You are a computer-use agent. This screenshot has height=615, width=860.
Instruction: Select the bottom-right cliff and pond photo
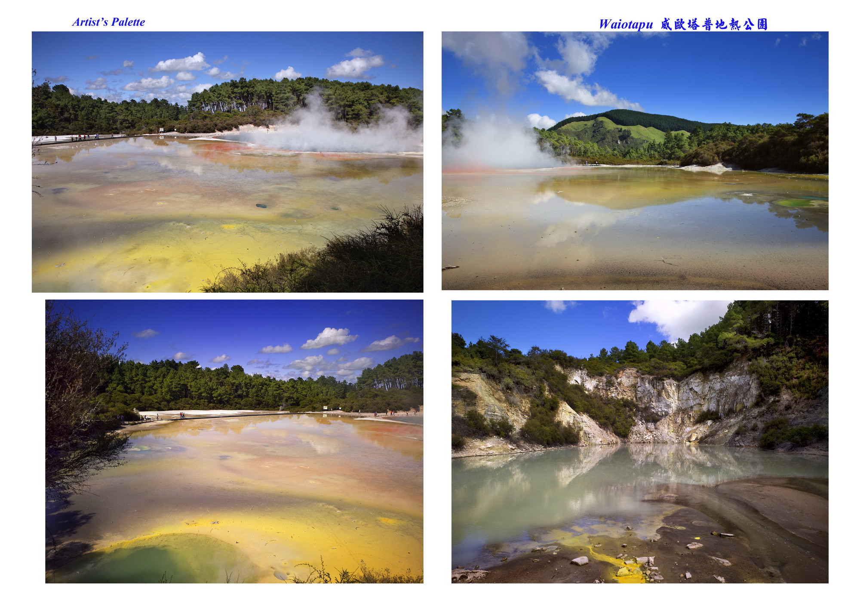pos(640,442)
